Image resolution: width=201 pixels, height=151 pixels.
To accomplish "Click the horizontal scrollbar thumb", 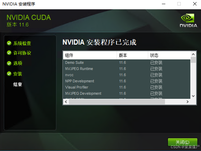I will (x=117, y=102).
